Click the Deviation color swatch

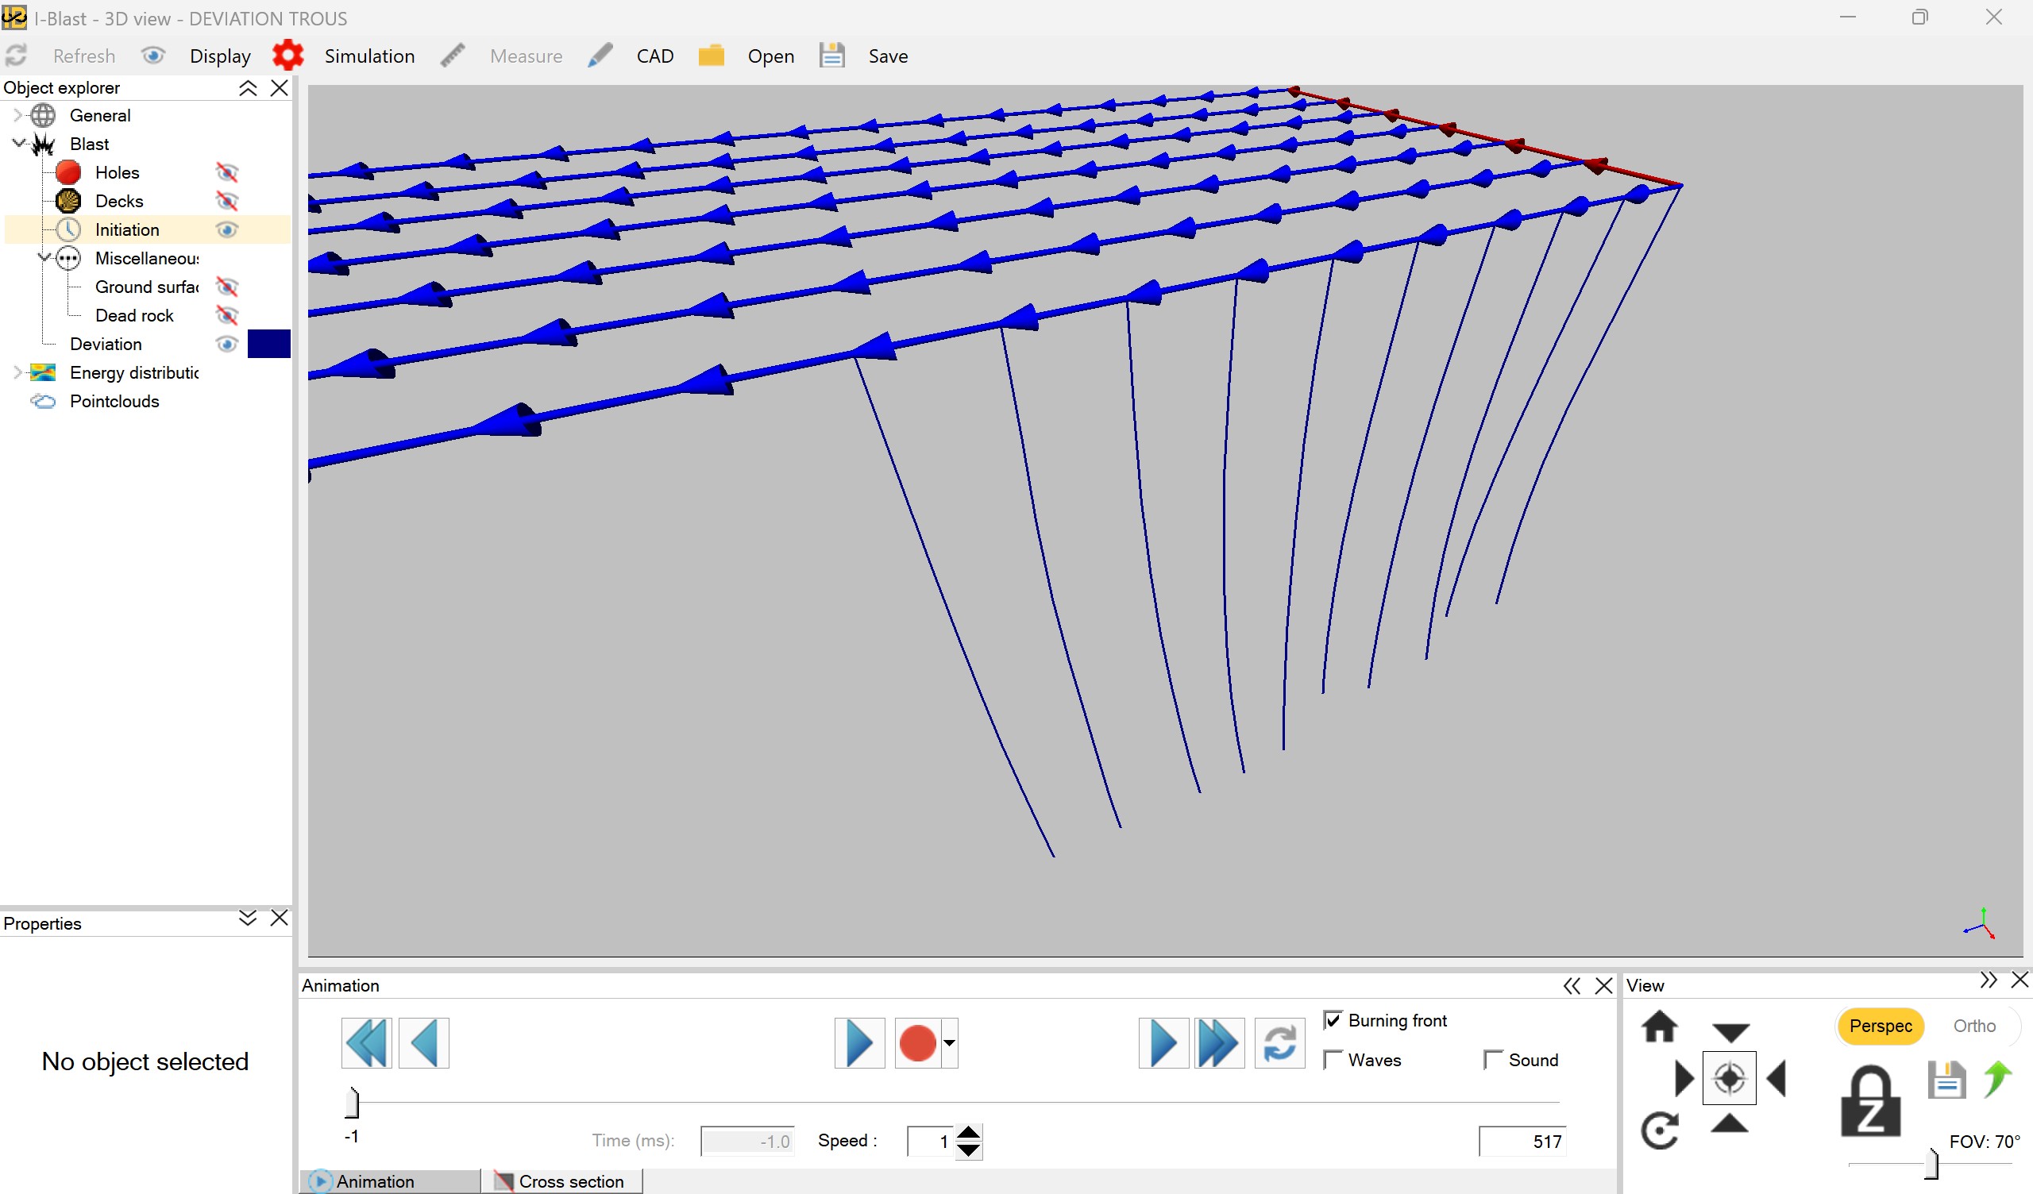(268, 344)
